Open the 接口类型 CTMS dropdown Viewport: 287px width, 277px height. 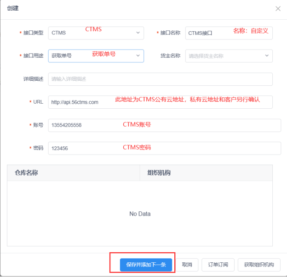96,33
